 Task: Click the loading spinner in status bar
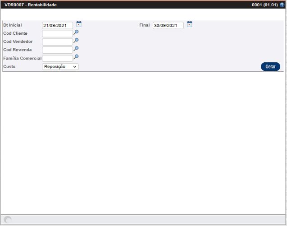pos(8,220)
